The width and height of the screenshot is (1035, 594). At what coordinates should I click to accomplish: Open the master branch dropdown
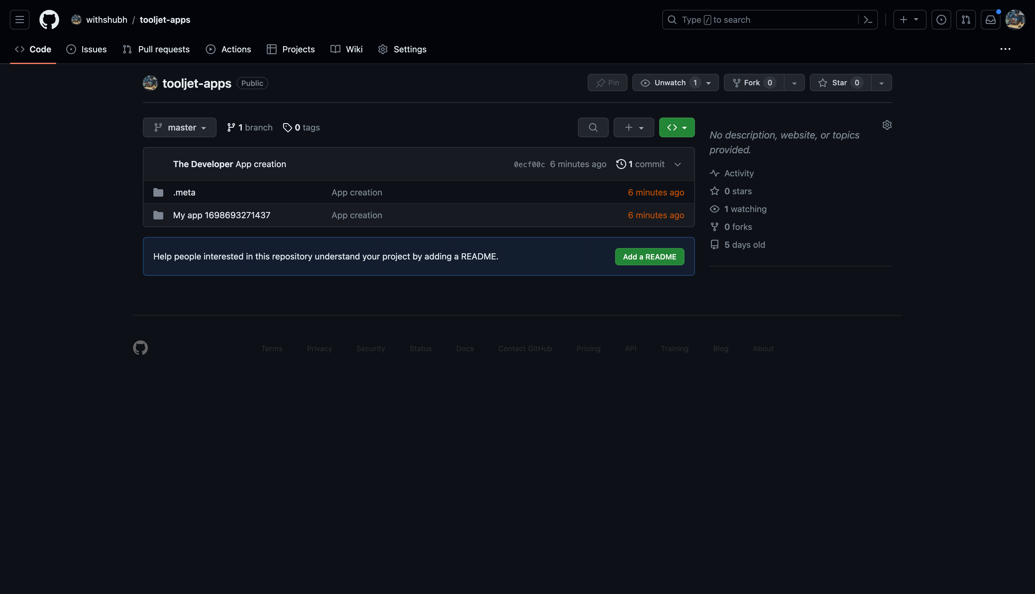[180, 127]
